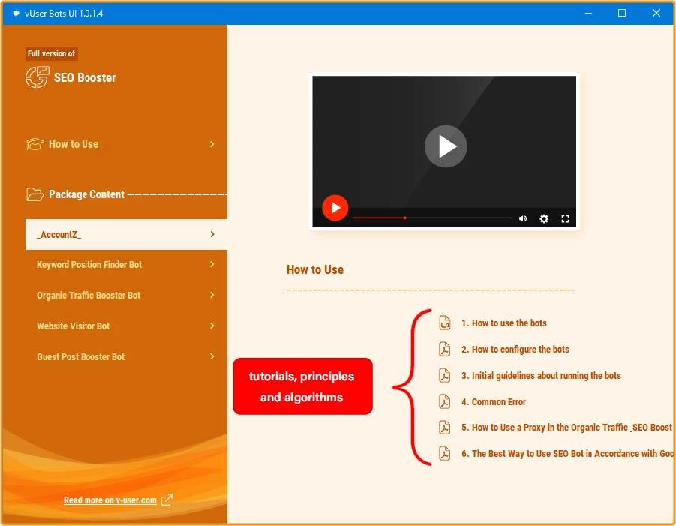Minimize the vUser Bots UI window
The height and width of the screenshot is (526, 676).
[588, 13]
